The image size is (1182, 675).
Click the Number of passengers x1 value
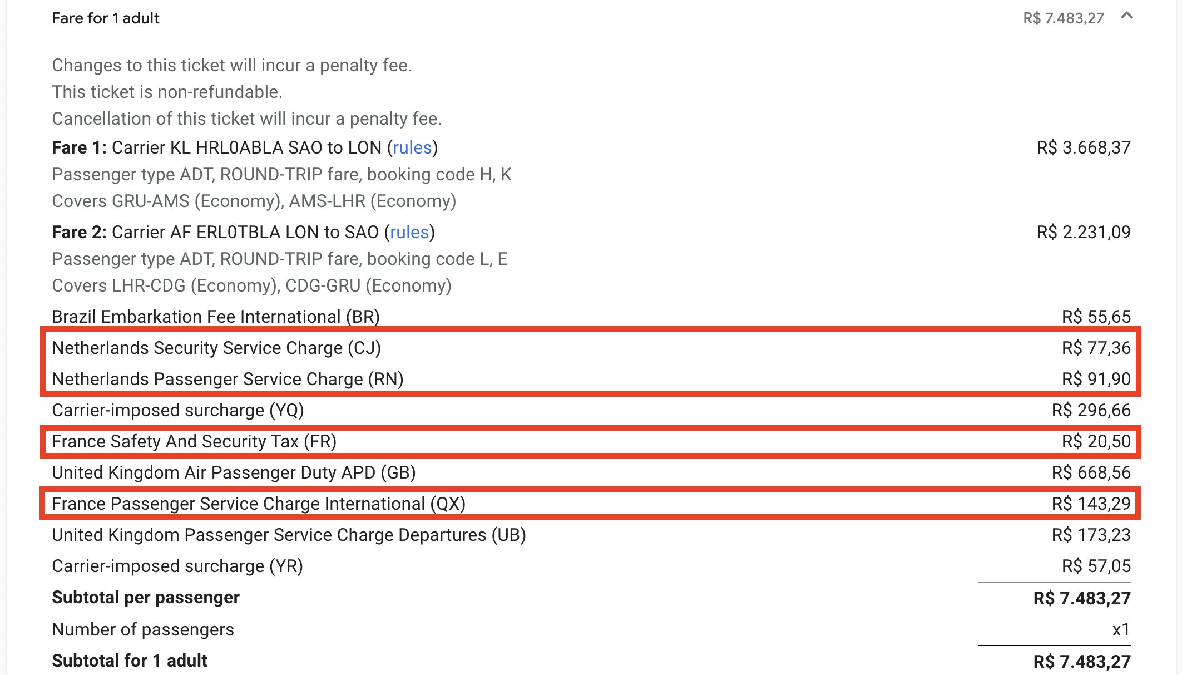point(1121,629)
